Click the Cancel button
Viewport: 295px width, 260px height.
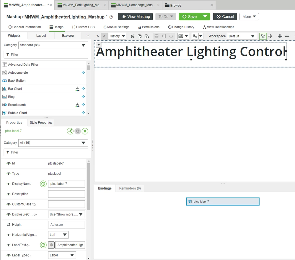225,17
